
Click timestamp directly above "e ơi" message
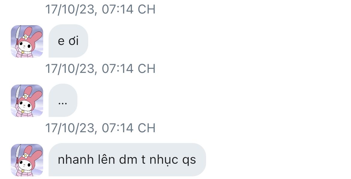(x=100, y=9)
